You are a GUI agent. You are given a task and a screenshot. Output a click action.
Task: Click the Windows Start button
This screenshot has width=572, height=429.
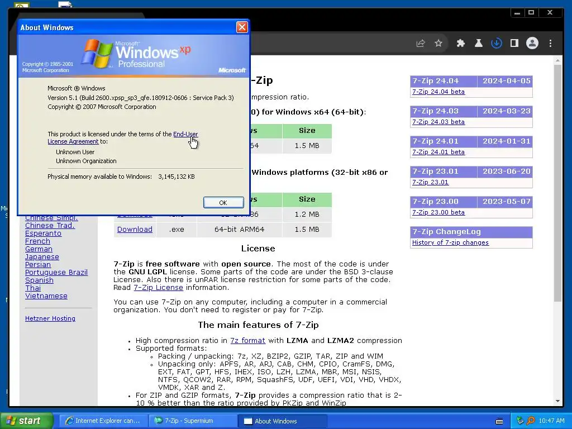click(26, 421)
